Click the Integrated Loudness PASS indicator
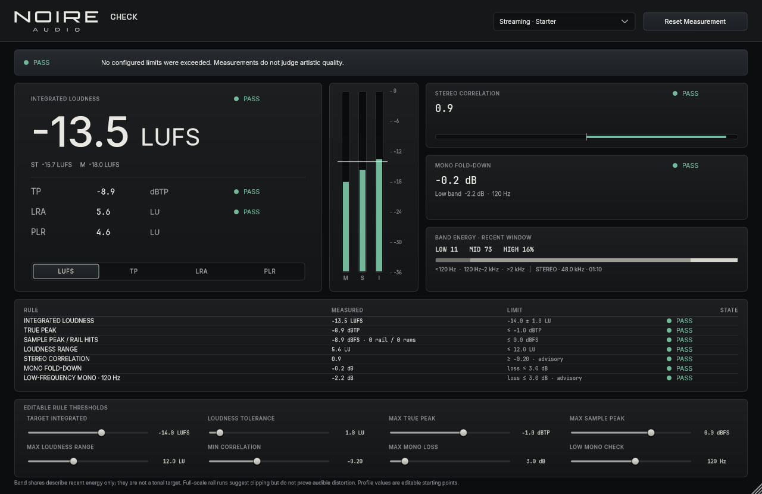The height and width of the screenshot is (494, 762). click(x=247, y=99)
